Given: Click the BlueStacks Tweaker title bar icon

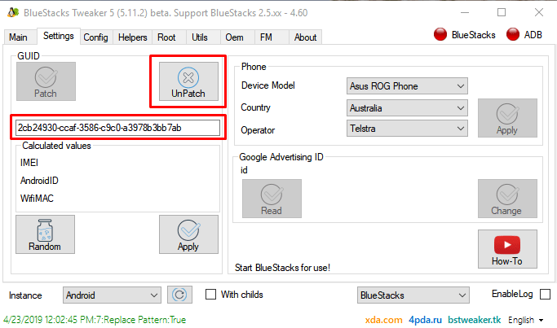Looking at the screenshot, I should click(x=13, y=12).
